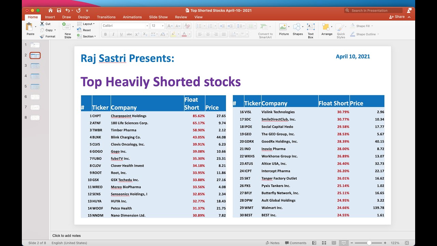Open the user account icon
437x246 pixels.
409,11
